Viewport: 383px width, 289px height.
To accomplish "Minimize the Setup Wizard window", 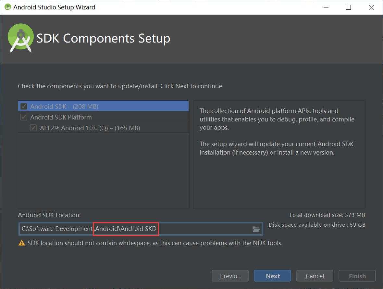I will coord(326,7).
